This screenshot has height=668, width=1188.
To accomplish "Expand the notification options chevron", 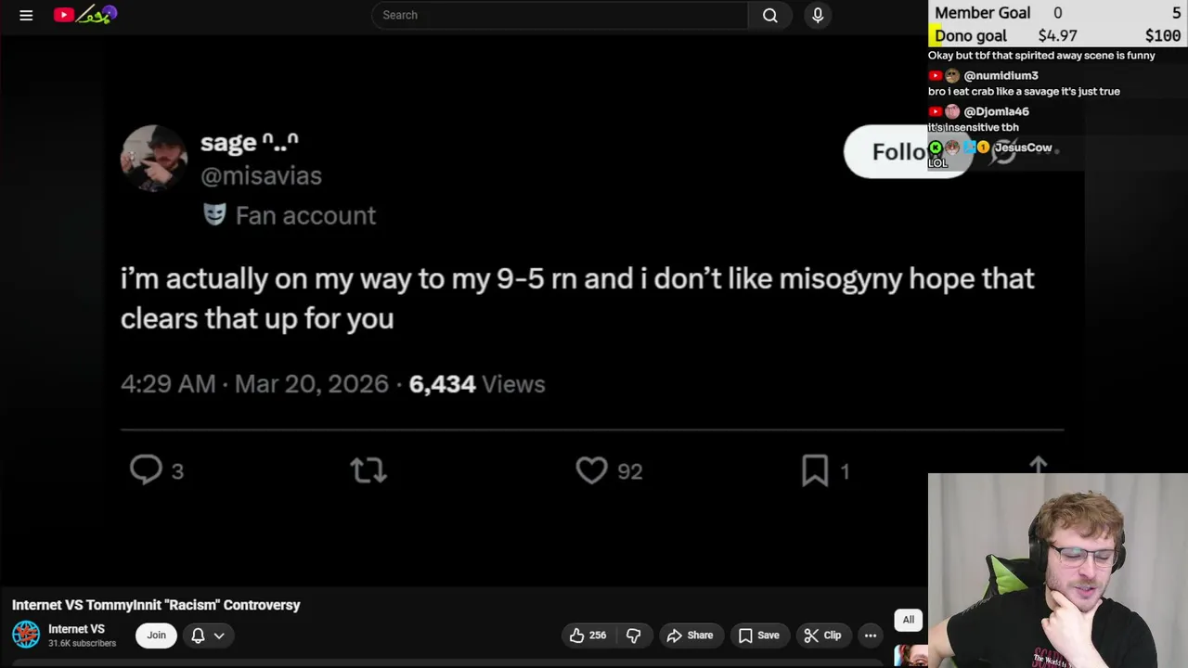I will [219, 636].
